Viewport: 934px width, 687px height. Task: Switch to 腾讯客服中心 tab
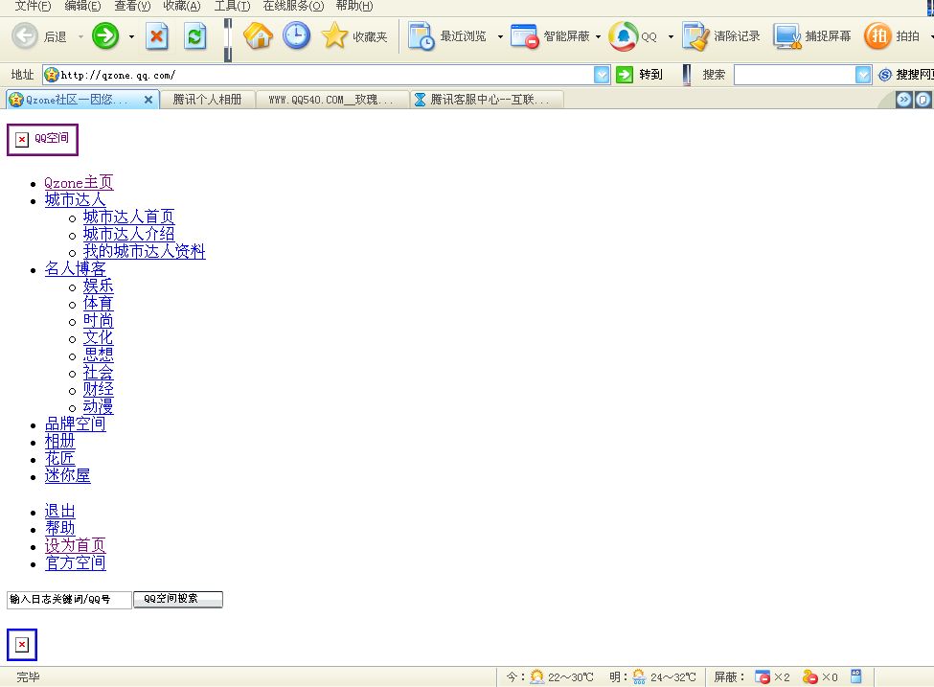[486, 100]
